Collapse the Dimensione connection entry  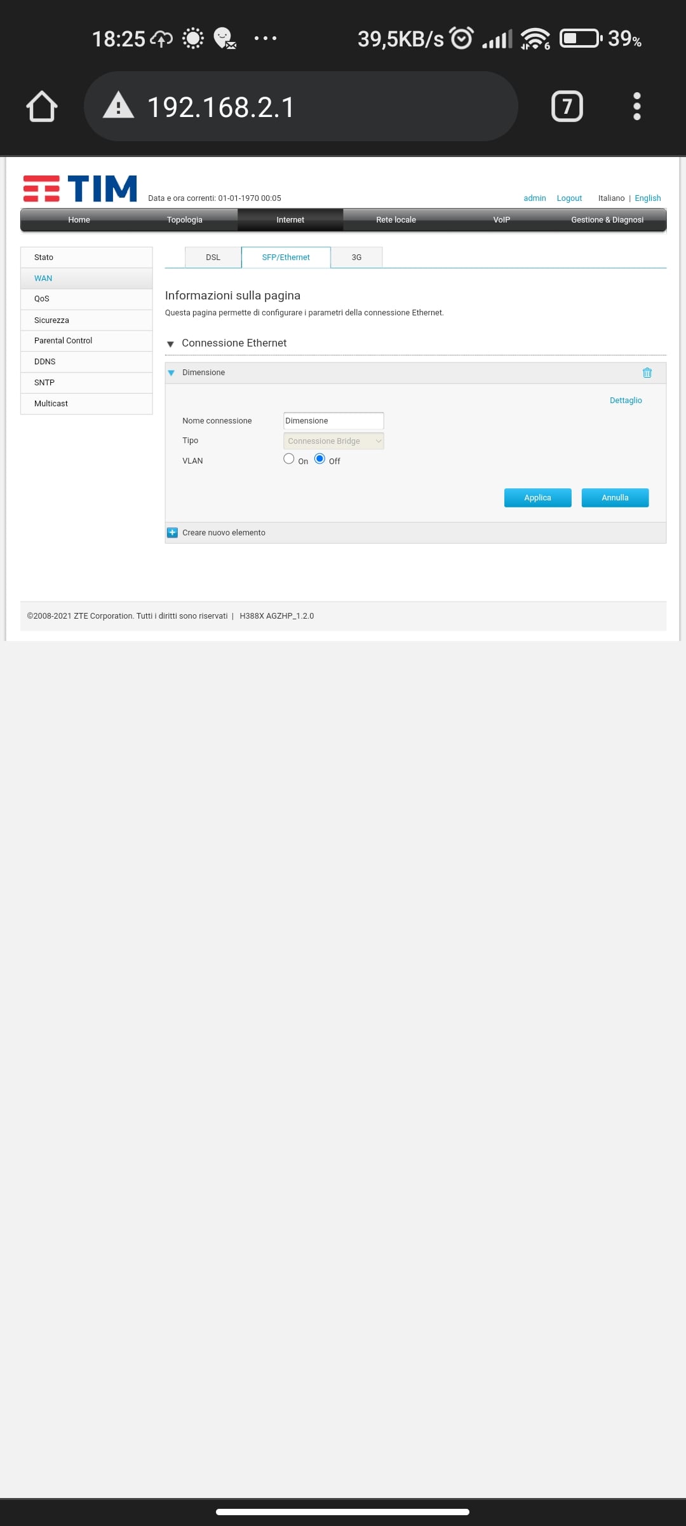click(x=171, y=373)
